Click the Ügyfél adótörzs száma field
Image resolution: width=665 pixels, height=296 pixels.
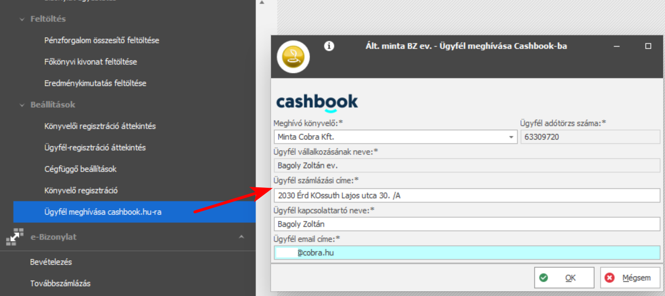590,137
